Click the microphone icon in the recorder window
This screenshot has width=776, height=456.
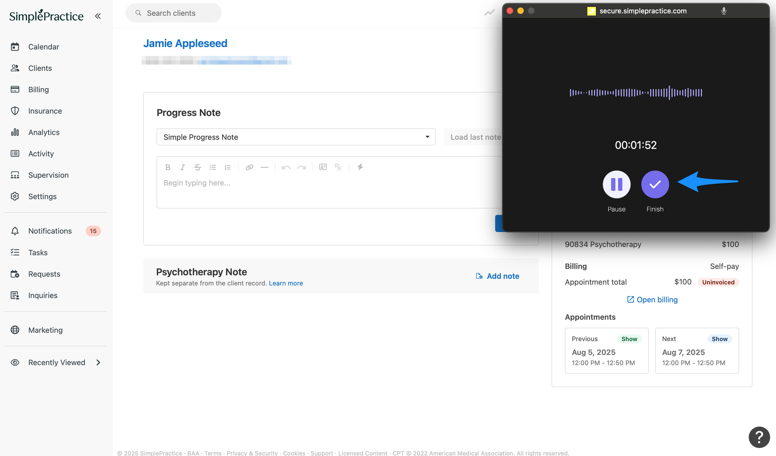click(724, 11)
